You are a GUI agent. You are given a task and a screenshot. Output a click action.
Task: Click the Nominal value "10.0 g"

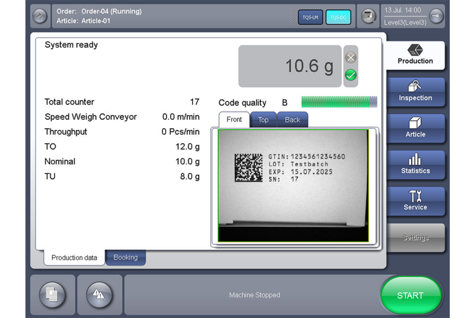coord(188,162)
